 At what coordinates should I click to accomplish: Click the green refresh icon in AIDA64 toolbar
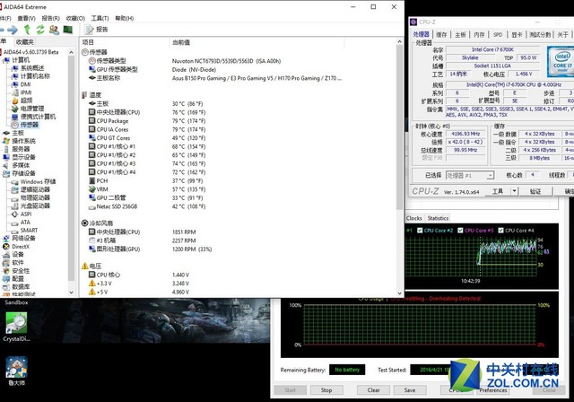(40, 30)
